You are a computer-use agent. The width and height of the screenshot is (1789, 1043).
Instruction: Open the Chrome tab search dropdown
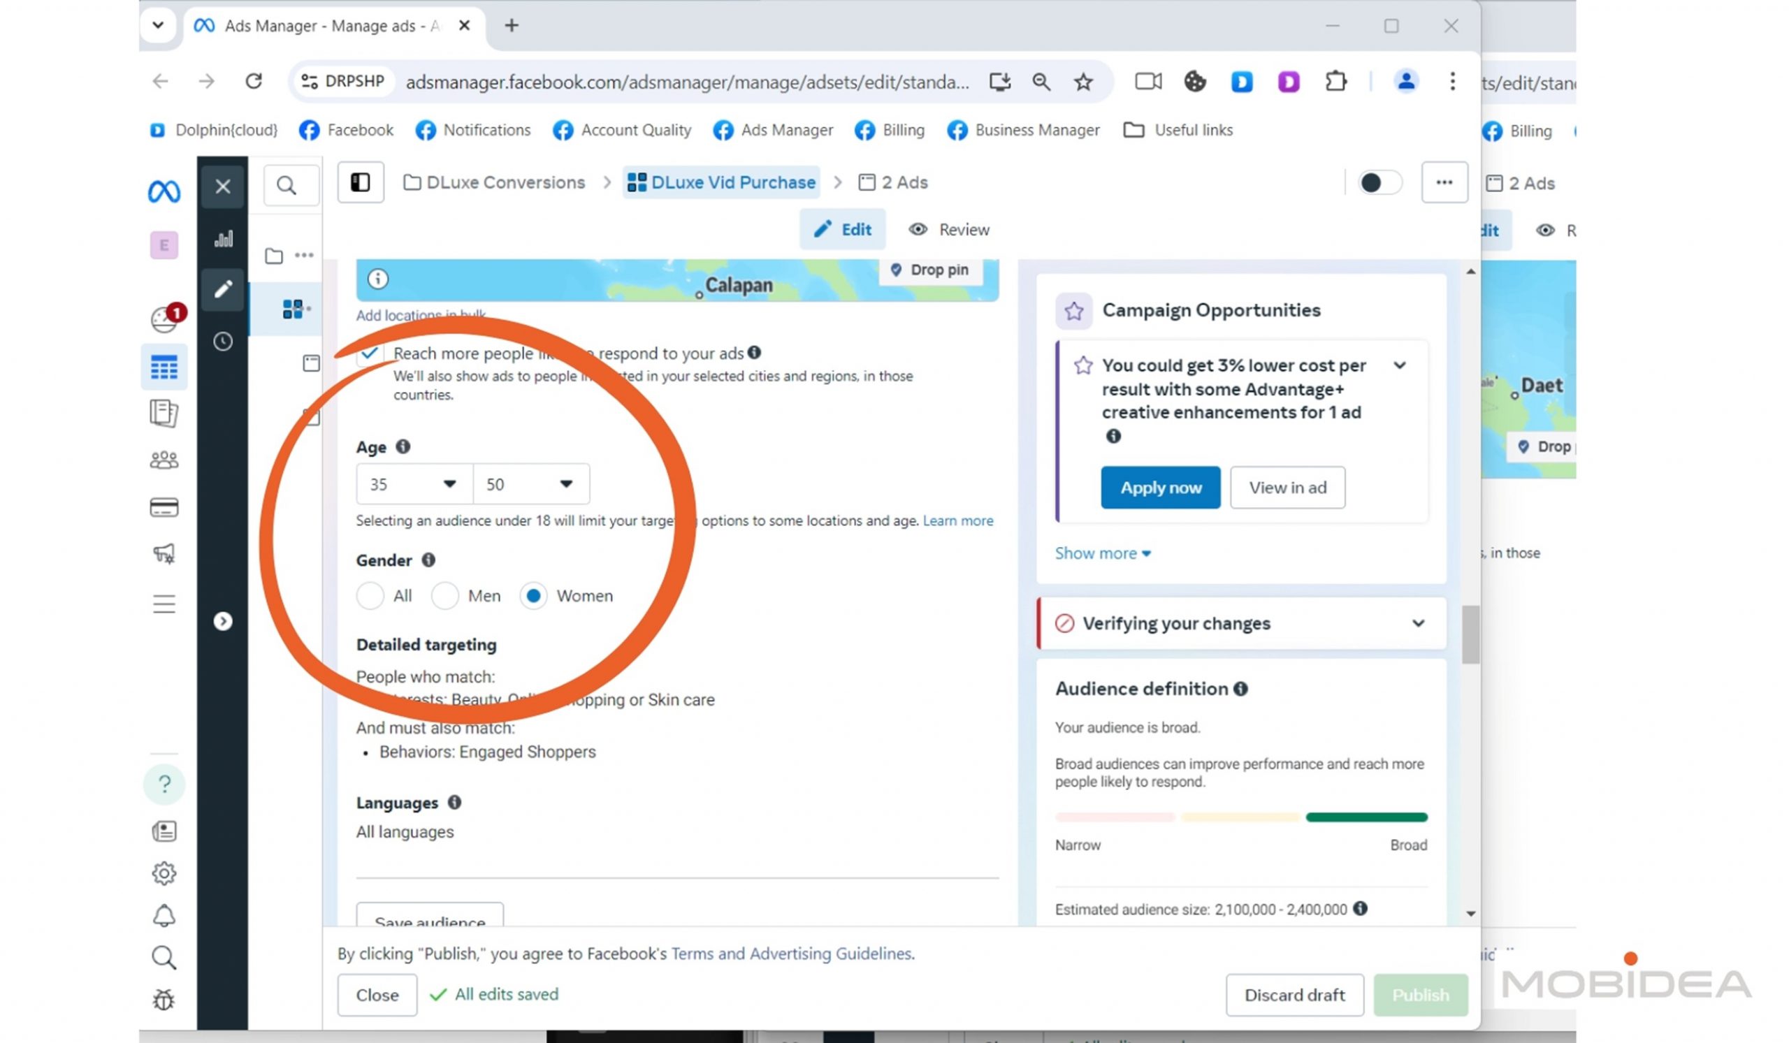click(159, 26)
